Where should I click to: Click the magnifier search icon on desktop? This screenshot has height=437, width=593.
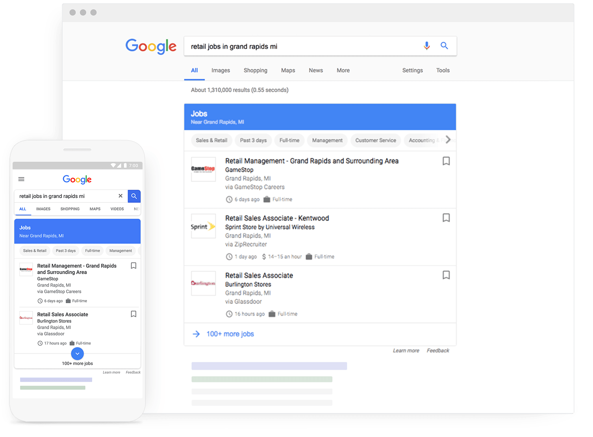pyautogui.click(x=445, y=46)
